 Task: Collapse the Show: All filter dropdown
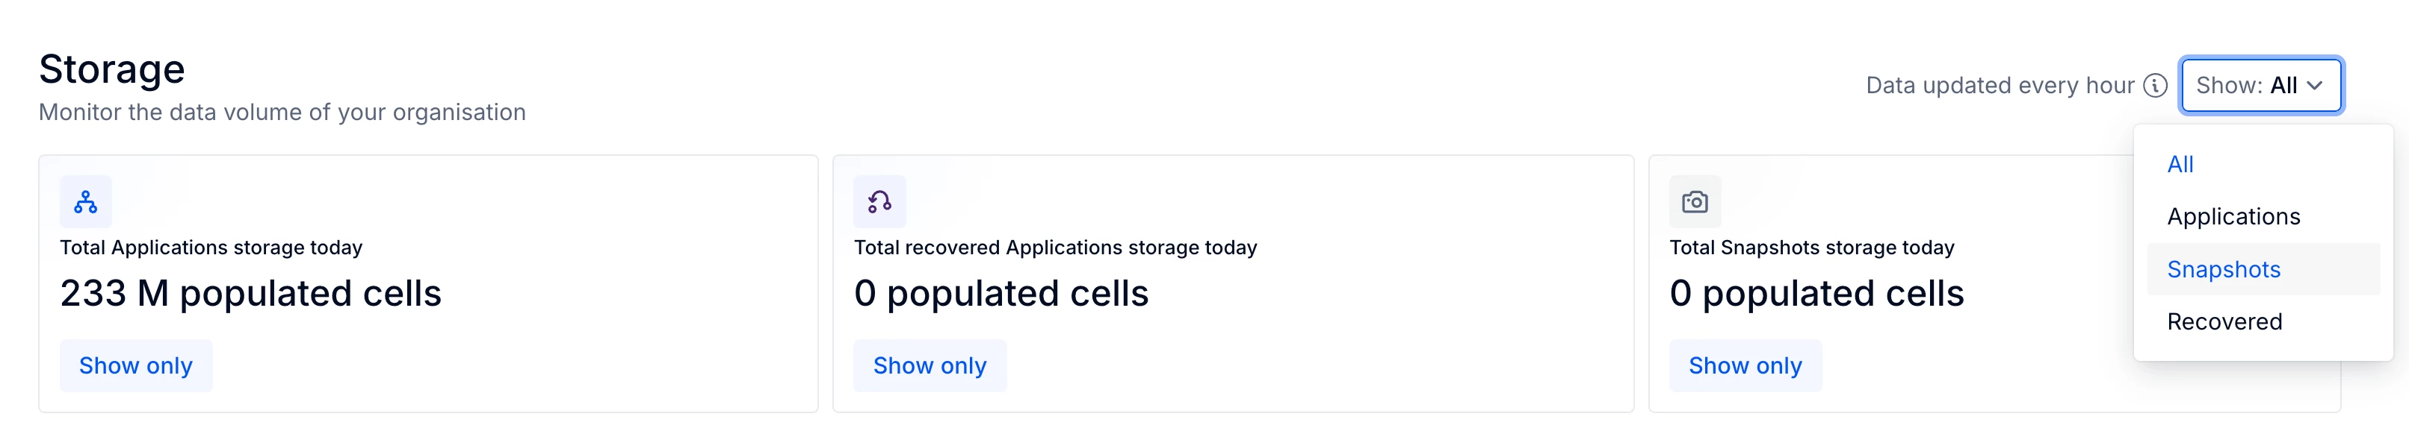point(2261,86)
